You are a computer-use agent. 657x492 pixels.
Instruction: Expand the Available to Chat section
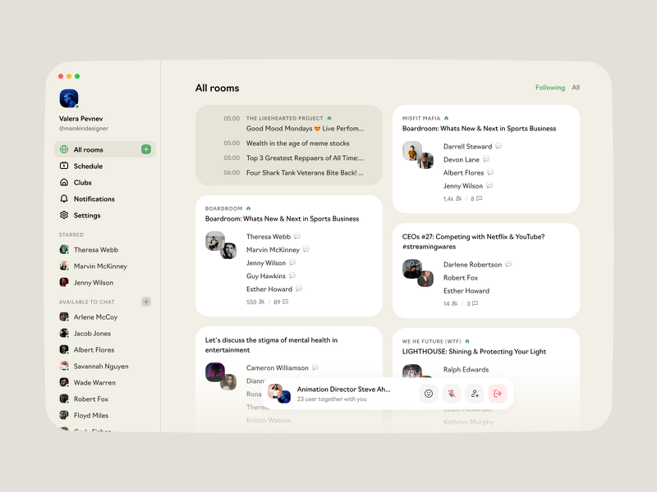146,301
